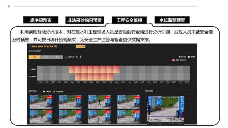Open the 漂浮物预警 tab
The width and height of the screenshot is (228, 128).
pos(40,20)
